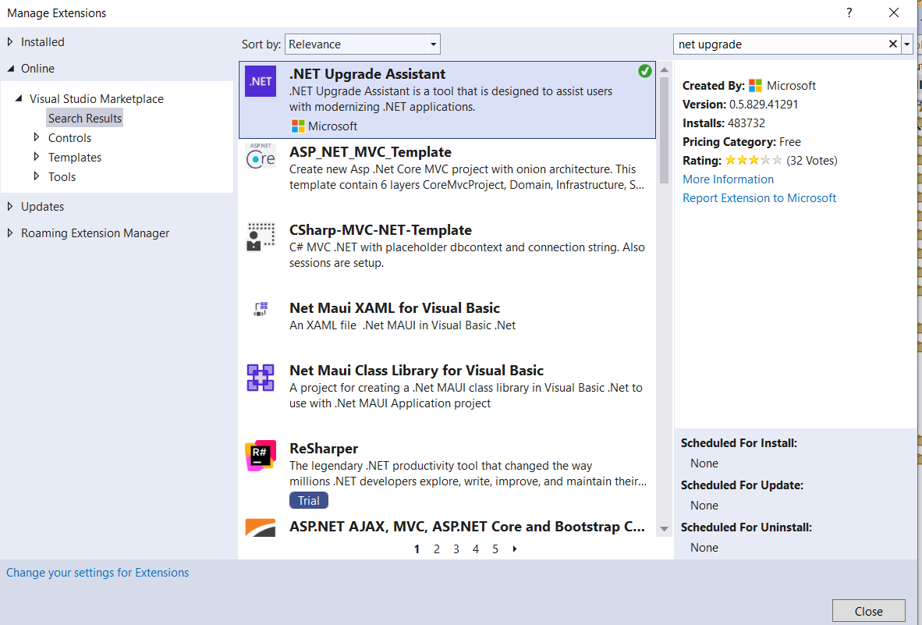
Task: Click the Net Maui XAML for Visual Basic icon
Action: click(261, 309)
